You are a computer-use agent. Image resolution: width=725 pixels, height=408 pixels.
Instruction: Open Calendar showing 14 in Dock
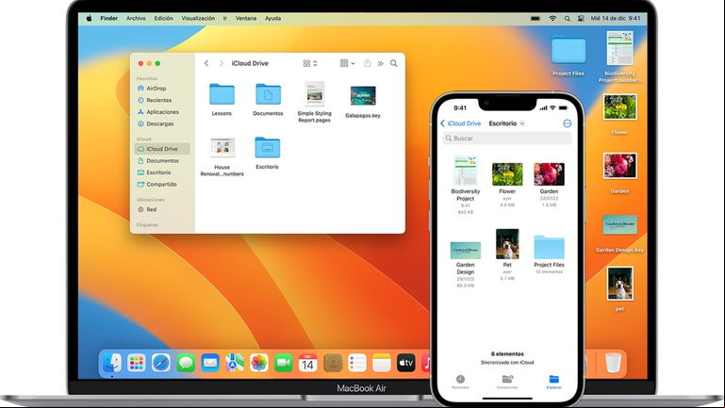308,363
